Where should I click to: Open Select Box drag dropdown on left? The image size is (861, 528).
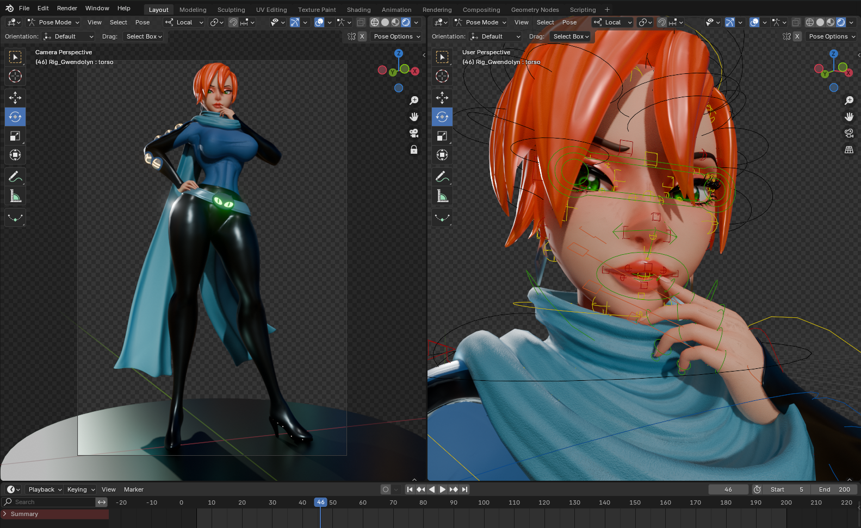144,36
